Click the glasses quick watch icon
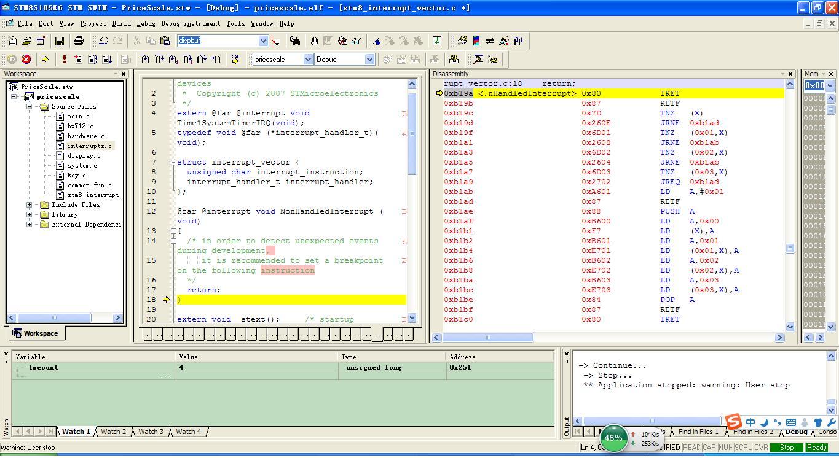Screen dimensions: 839x458 [x=356, y=41]
